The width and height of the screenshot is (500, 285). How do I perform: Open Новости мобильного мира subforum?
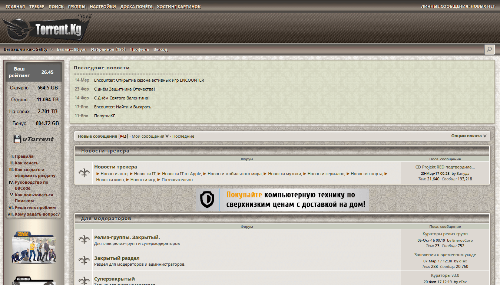coord(235,174)
